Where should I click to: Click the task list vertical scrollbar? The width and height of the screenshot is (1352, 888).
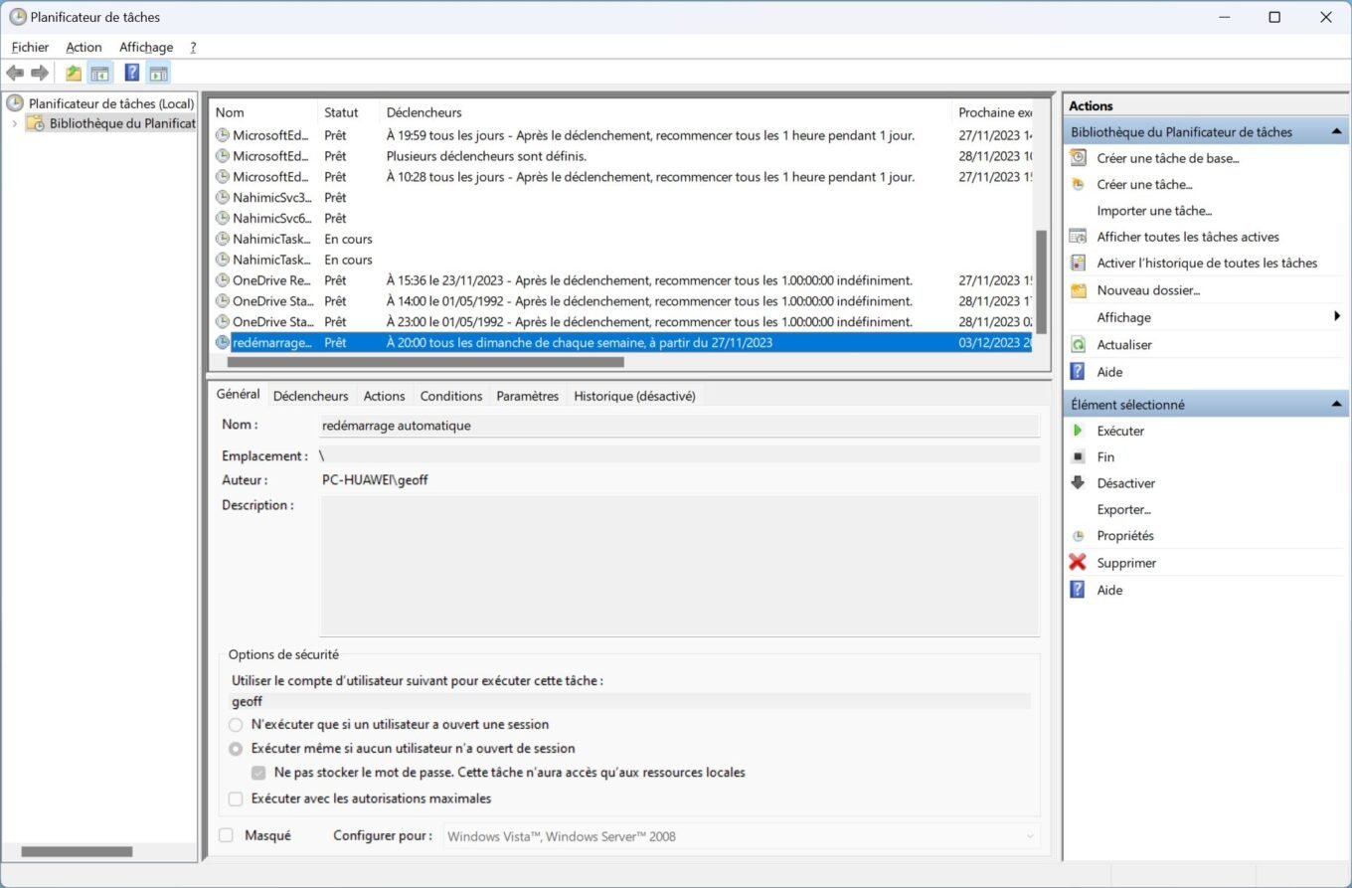click(x=1042, y=281)
